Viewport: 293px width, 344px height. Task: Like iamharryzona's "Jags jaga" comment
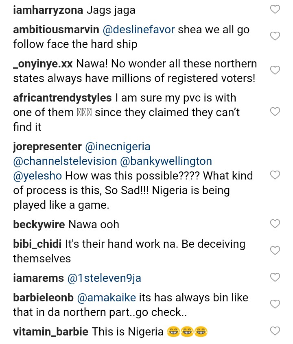[276, 9]
